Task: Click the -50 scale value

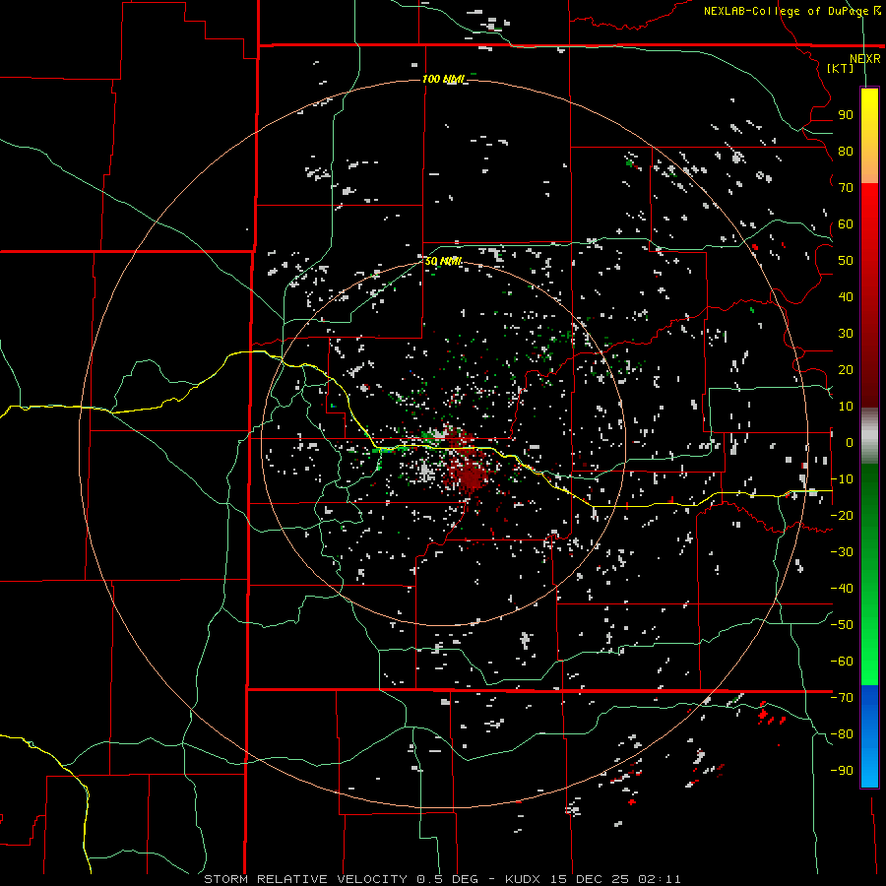Action: point(842,625)
